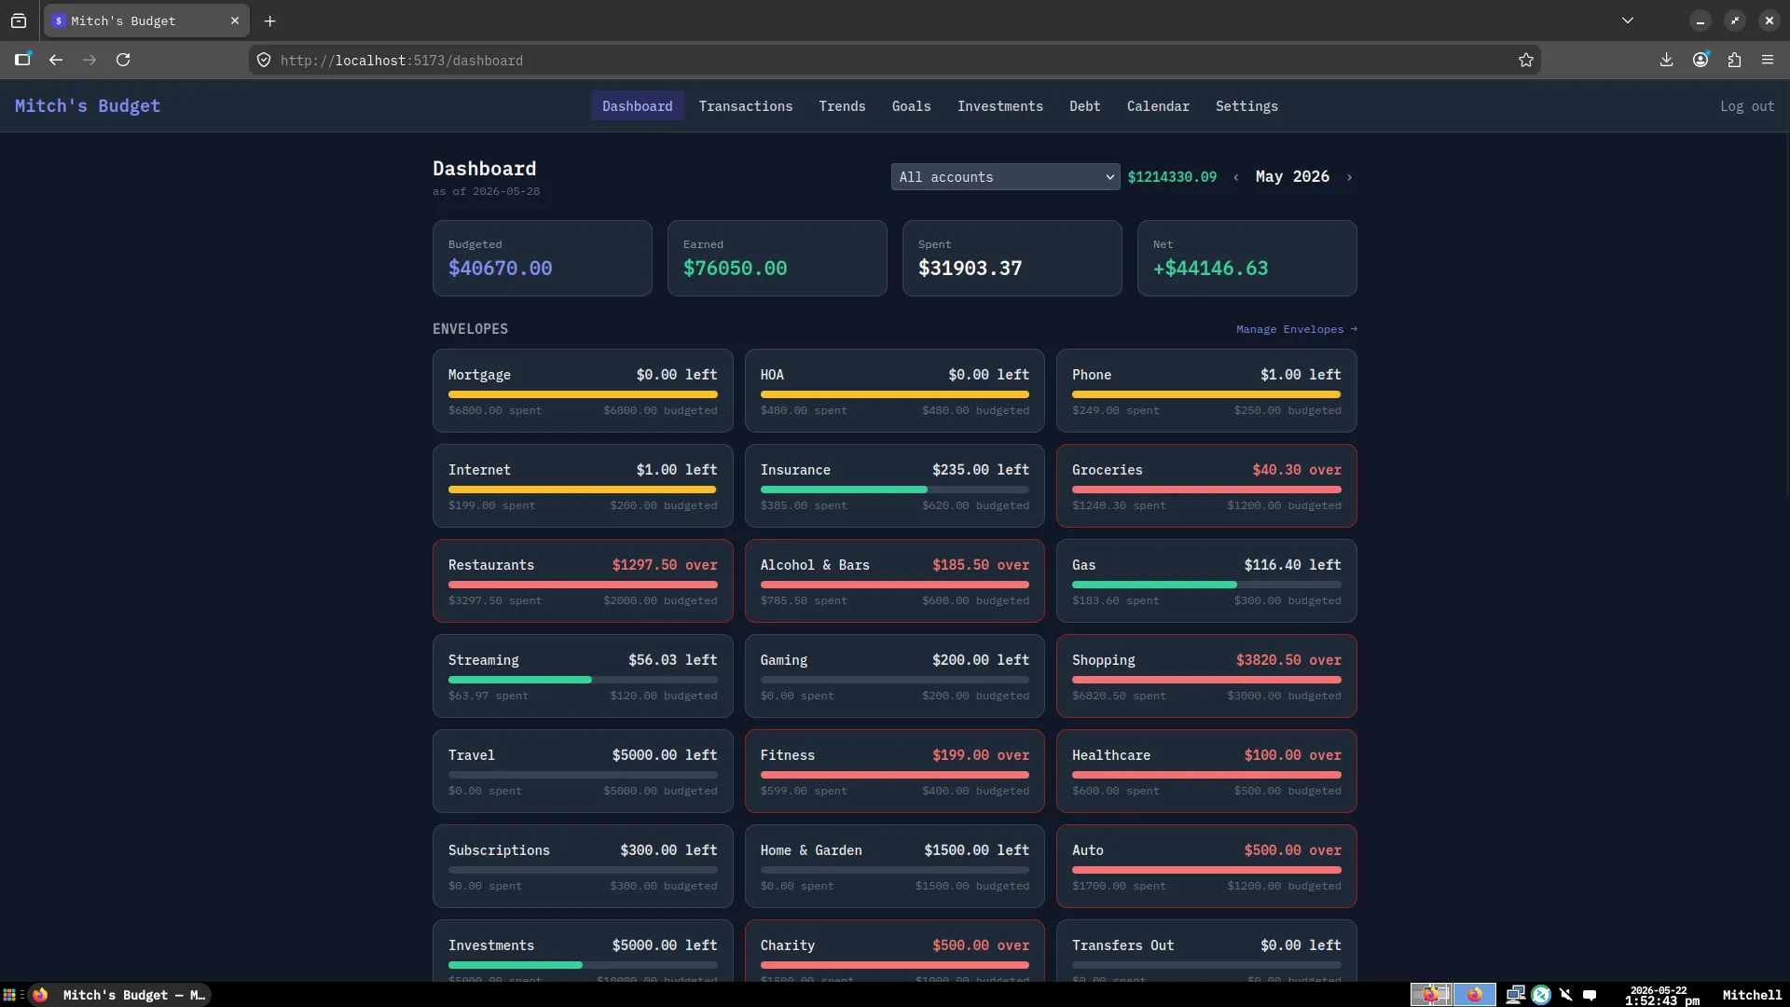Open the Insurance envelope card
The width and height of the screenshot is (1790, 1007).
point(895,486)
